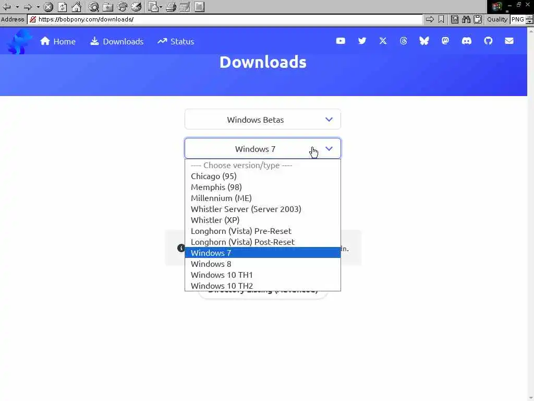Stop page loading with the X icon
Viewport: 534px width, 401px height.
point(48,6)
